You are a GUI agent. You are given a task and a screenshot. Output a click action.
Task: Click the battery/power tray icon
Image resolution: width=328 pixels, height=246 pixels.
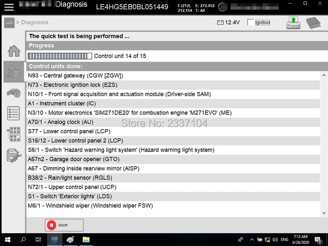tap(260, 240)
